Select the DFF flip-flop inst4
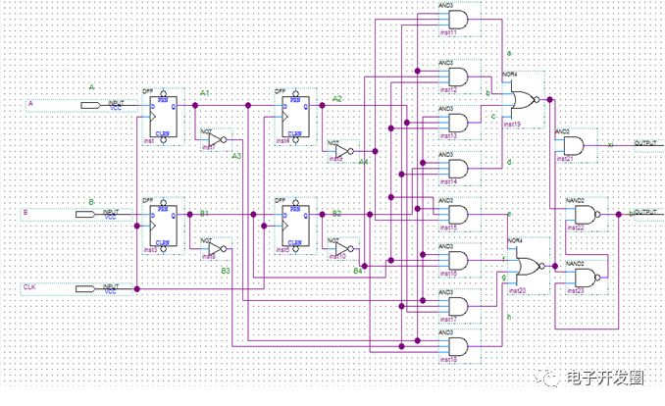This screenshot has height=406, width=665. coord(295,117)
